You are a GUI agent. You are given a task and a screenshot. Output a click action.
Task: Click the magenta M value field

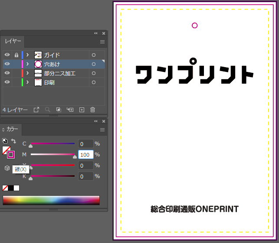tap(86, 155)
